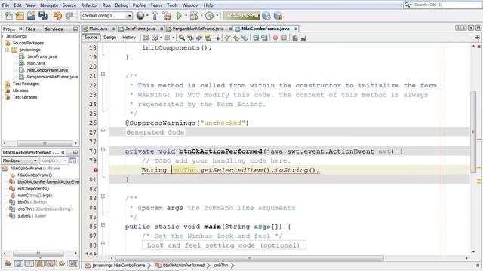Click the memory usage garbage collection bar
Image resolution: width=483 pixels, height=271 pixels.
pos(241,15)
